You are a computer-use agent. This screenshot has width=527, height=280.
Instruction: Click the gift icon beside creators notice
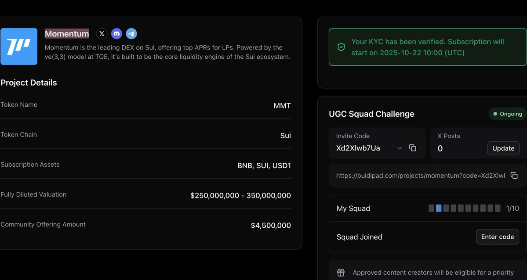click(x=341, y=273)
